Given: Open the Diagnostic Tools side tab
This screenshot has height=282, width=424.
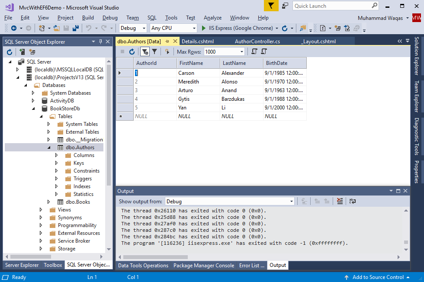Looking at the screenshot, I should click(417, 137).
